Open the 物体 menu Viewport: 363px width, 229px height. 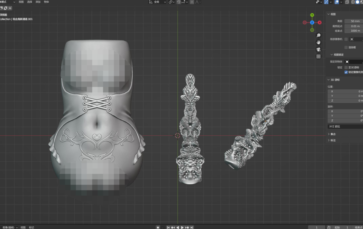click(x=46, y=2)
